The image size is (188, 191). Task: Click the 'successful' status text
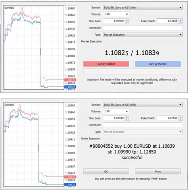pyautogui.click(x=132, y=158)
